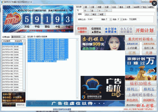
Task: Switch to the 单双 sub-tab
Action: 95,14
